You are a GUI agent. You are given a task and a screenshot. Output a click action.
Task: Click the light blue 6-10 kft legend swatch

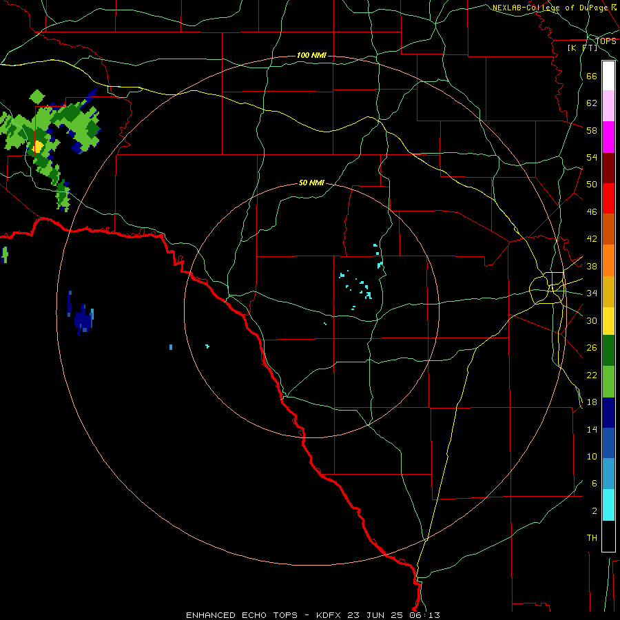[608, 474]
